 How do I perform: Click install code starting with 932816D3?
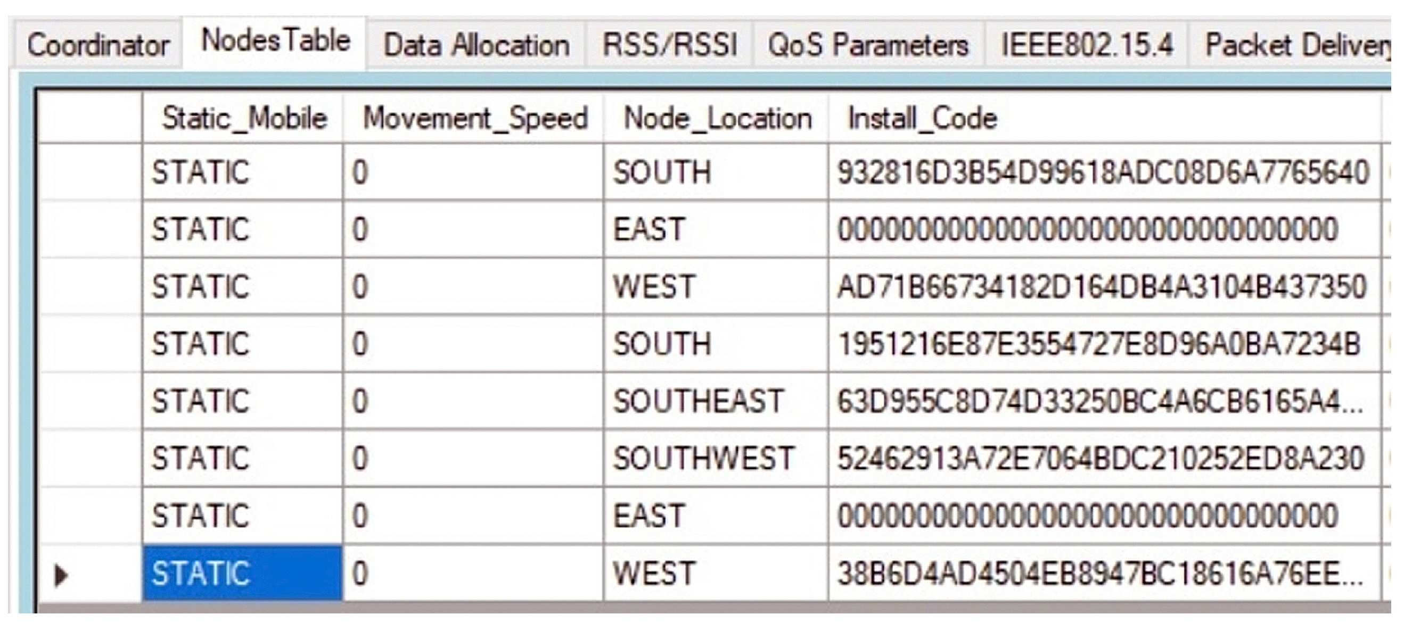pos(1103,172)
